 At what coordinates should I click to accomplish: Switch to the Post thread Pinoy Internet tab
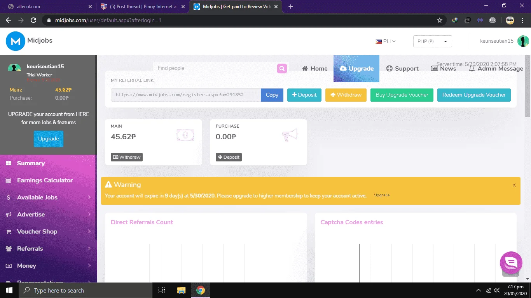click(x=142, y=7)
